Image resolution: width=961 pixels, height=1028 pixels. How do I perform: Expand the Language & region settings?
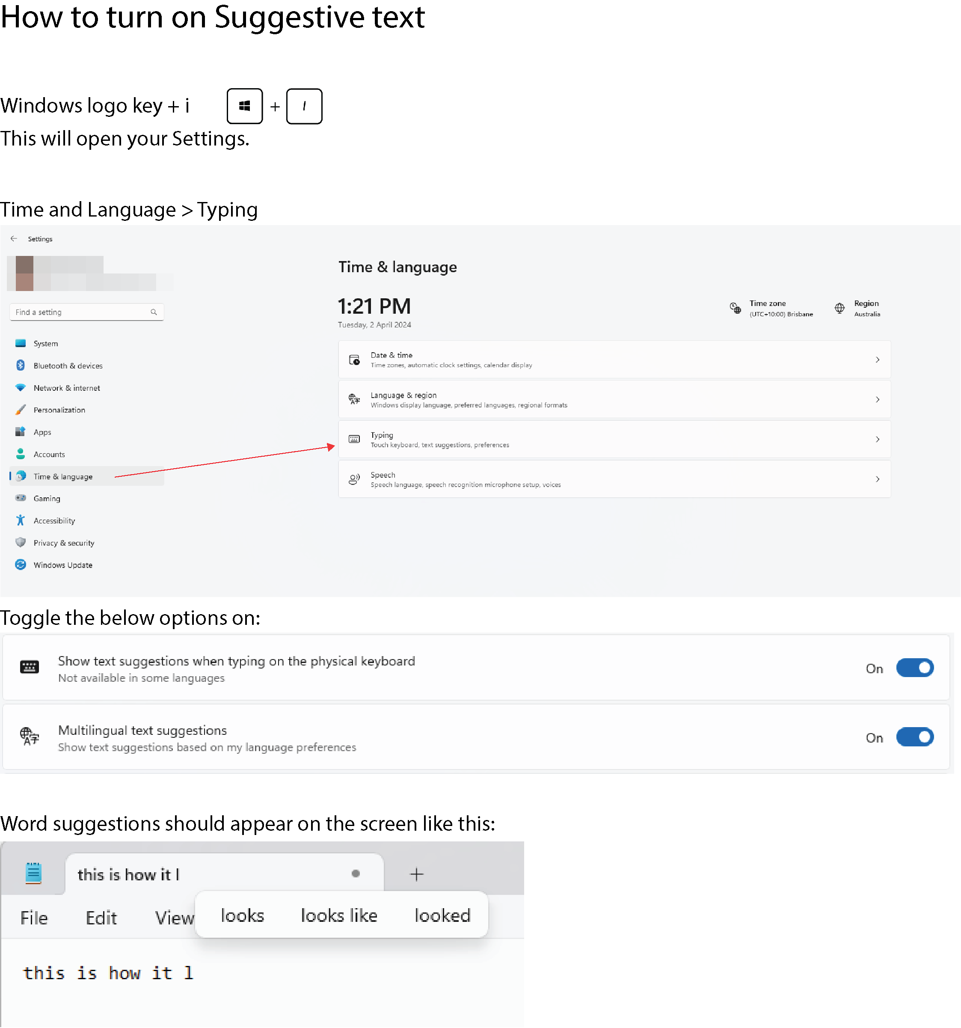[x=614, y=399]
